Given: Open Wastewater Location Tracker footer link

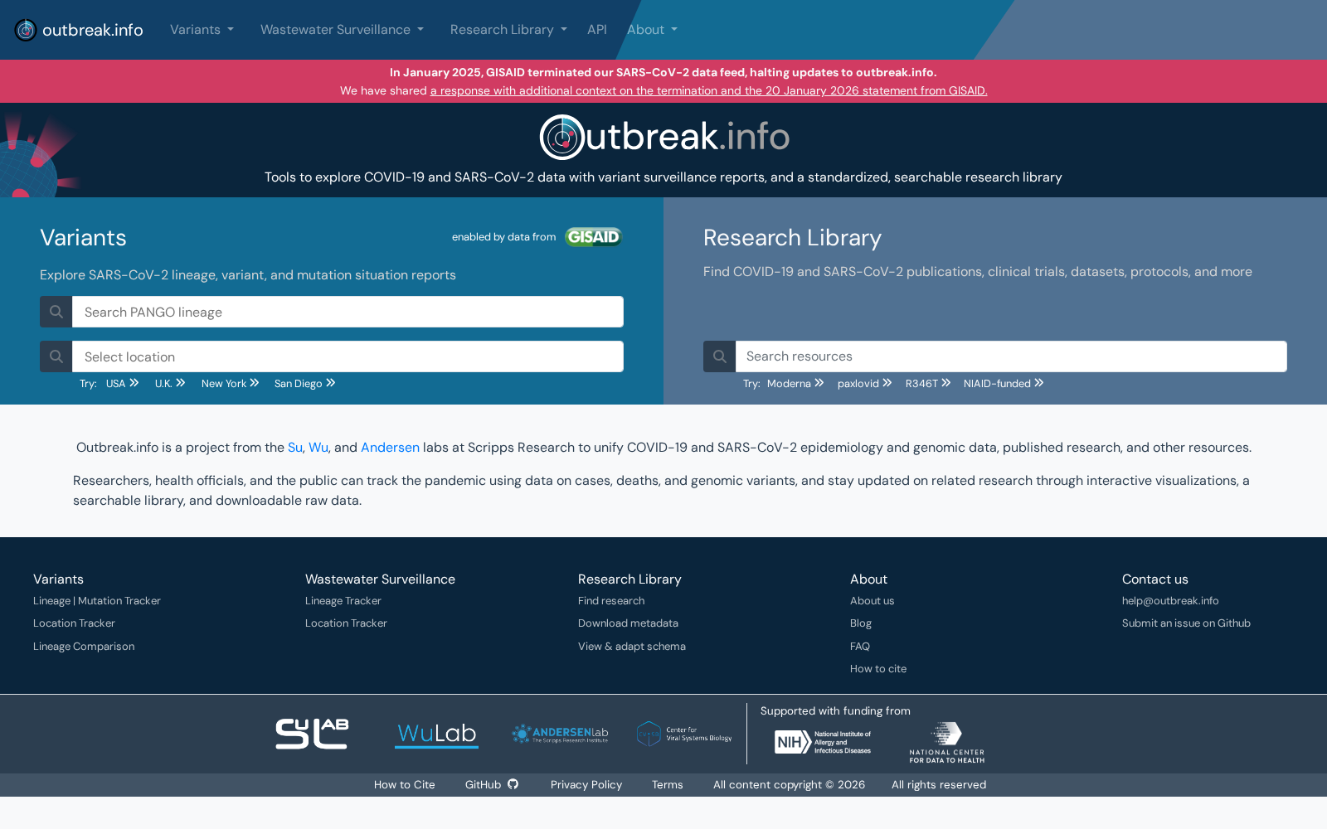Looking at the screenshot, I should point(346,623).
